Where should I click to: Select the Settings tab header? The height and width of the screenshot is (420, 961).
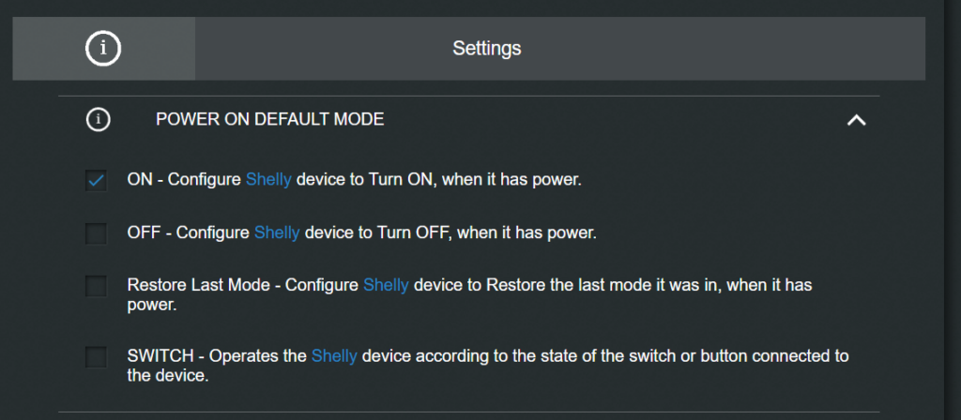coord(486,47)
